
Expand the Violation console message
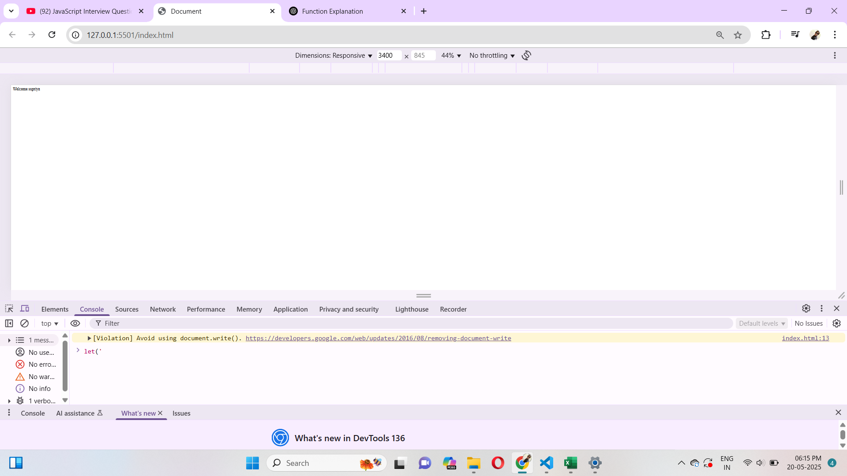point(89,338)
